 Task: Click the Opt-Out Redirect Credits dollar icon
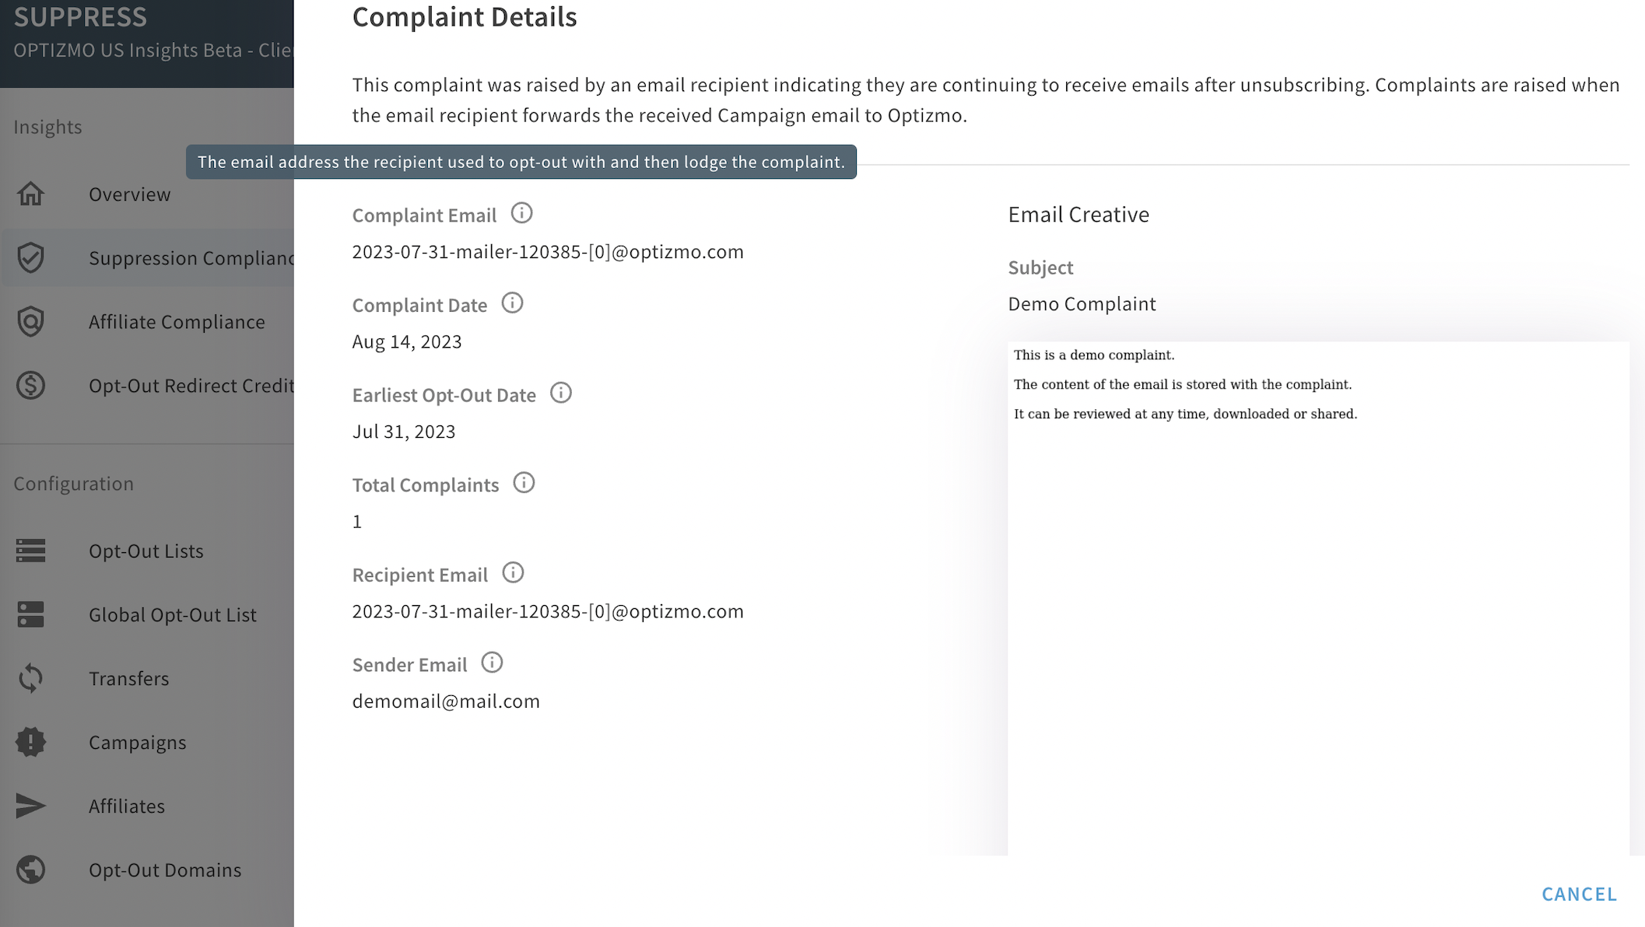click(31, 385)
